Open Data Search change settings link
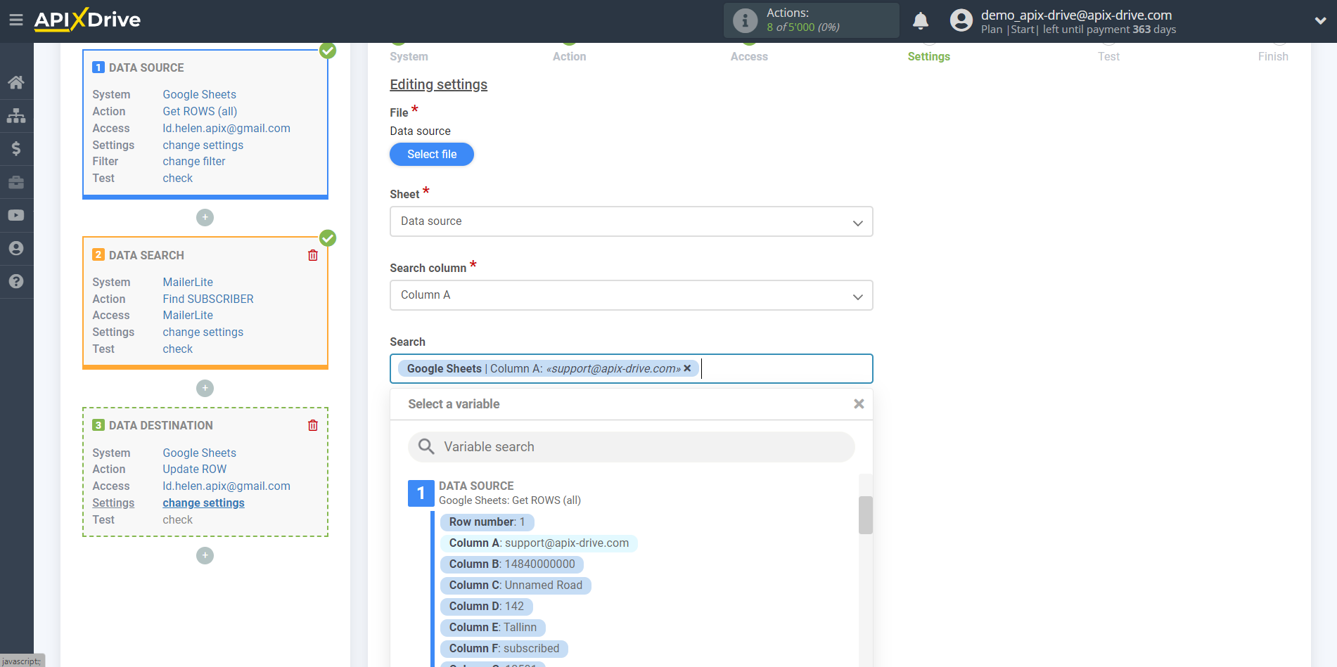The image size is (1337, 667). [203, 332]
